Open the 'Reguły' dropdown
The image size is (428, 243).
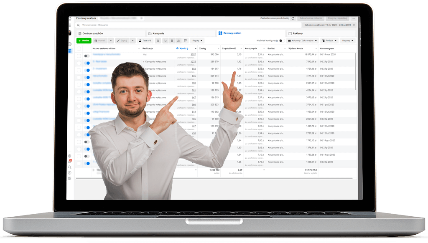pyautogui.click(x=197, y=40)
